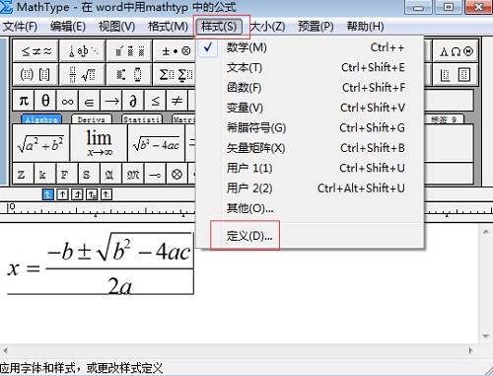Insert the pi symbol
The width and height of the screenshot is (493, 376).
point(24,101)
